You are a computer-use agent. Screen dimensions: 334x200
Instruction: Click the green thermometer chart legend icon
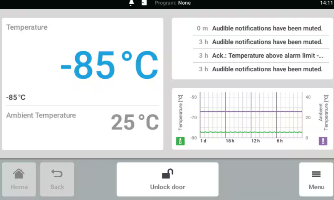pyautogui.click(x=180, y=141)
